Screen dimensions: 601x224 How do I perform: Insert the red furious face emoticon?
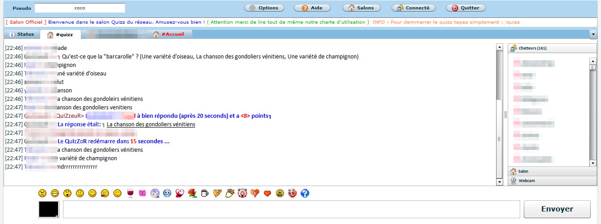click(292, 193)
